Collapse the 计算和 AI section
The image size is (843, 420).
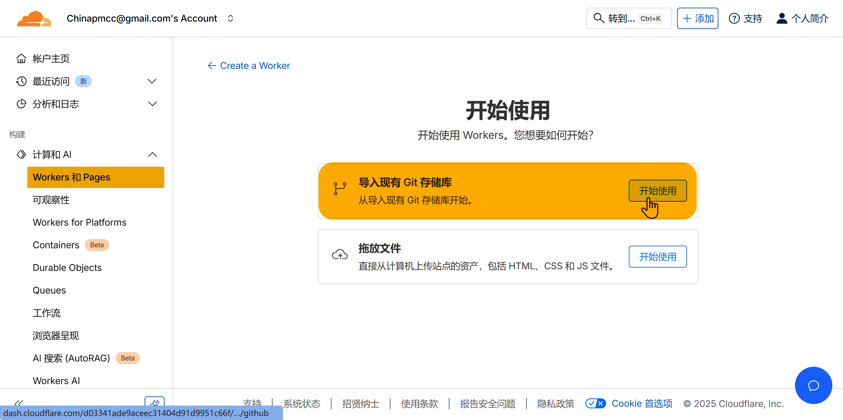click(x=152, y=154)
